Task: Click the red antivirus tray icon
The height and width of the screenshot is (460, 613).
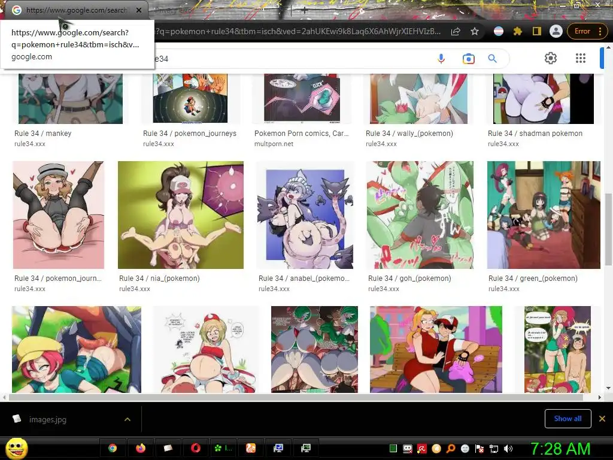Action: tap(422, 449)
